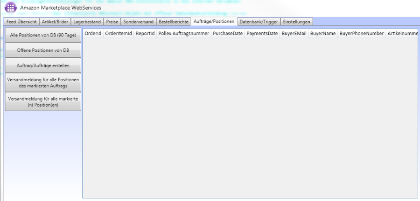Click the BuyerPhoneNumber column header
This screenshot has width=420, height=201.
coord(362,34)
